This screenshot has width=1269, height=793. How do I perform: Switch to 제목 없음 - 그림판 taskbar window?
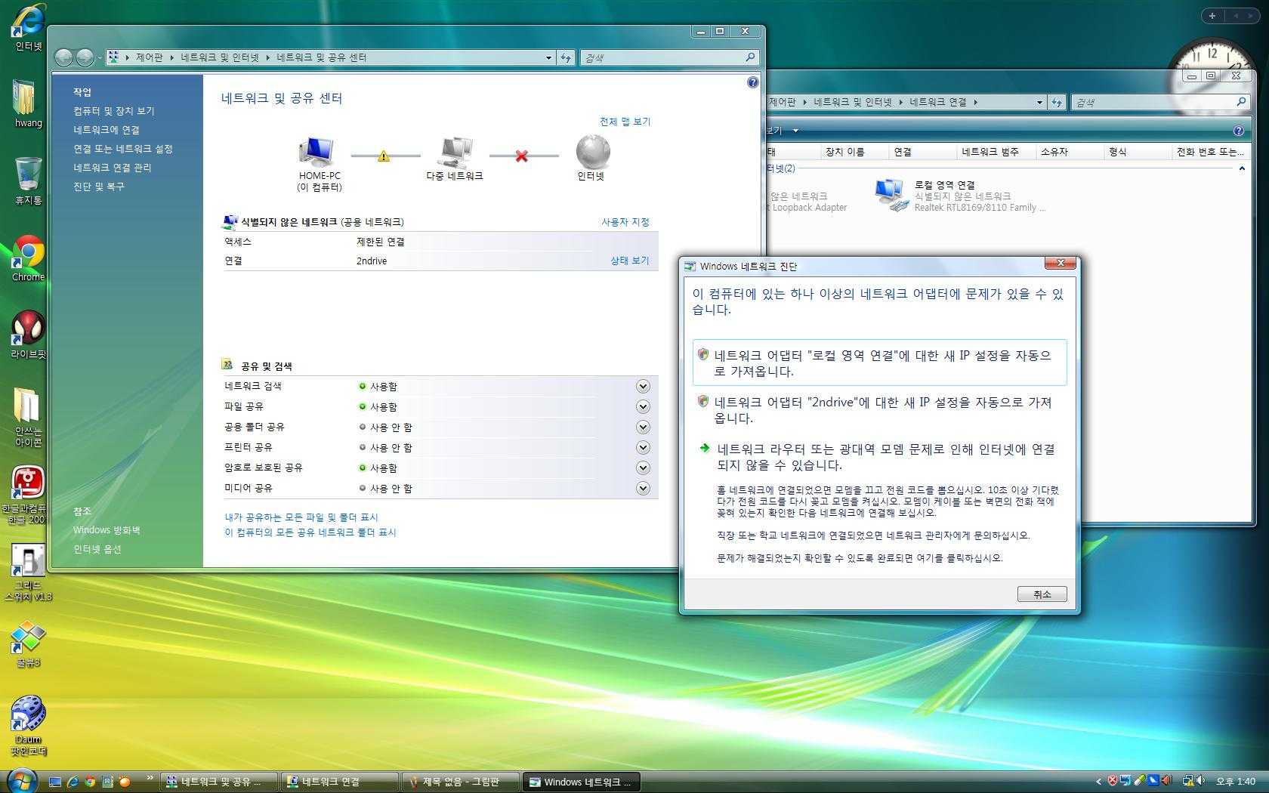click(x=461, y=782)
